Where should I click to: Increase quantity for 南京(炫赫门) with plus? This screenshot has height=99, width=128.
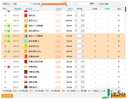coord(83,41)
